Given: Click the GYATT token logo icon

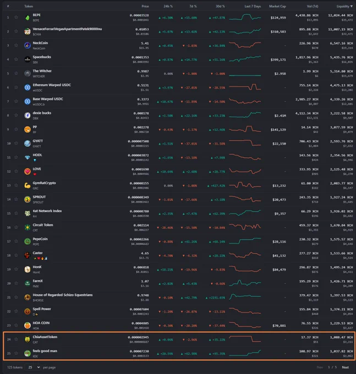Looking at the screenshot, I should point(28,144).
